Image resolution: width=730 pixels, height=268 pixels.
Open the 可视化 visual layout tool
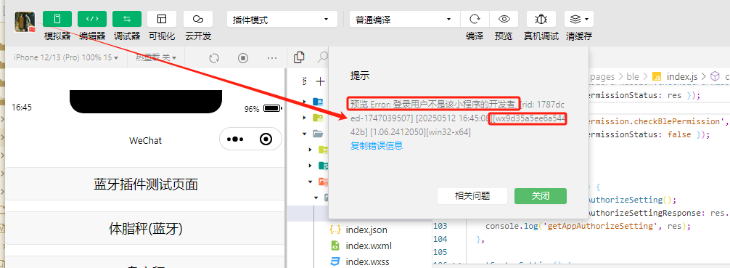click(x=162, y=19)
